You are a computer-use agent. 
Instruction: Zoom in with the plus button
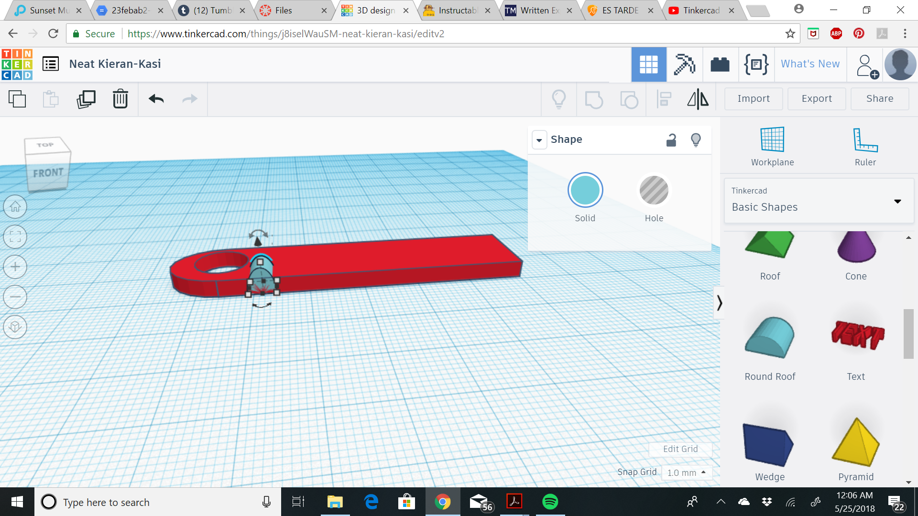coord(15,267)
